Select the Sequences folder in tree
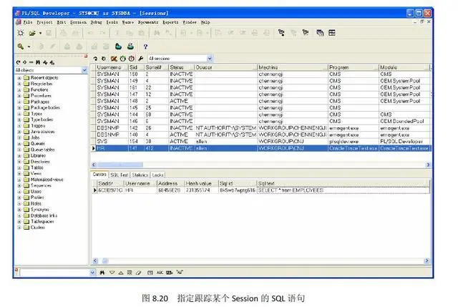 pyautogui.click(x=41, y=185)
